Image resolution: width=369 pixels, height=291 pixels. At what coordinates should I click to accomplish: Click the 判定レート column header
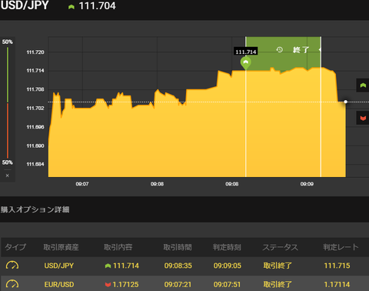(x=341, y=247)
